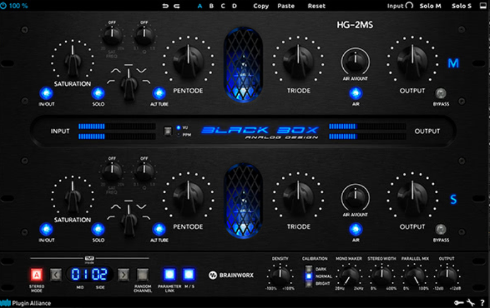Open the Plugin Alliance logo link
Screen dimensions: 490x308
coord(26,302)
